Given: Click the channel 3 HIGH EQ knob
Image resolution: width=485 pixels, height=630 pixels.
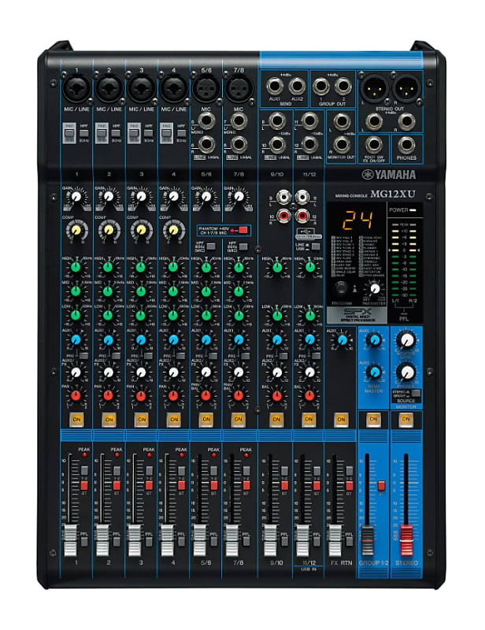Looking at the screenshot, I should (141, 267).
